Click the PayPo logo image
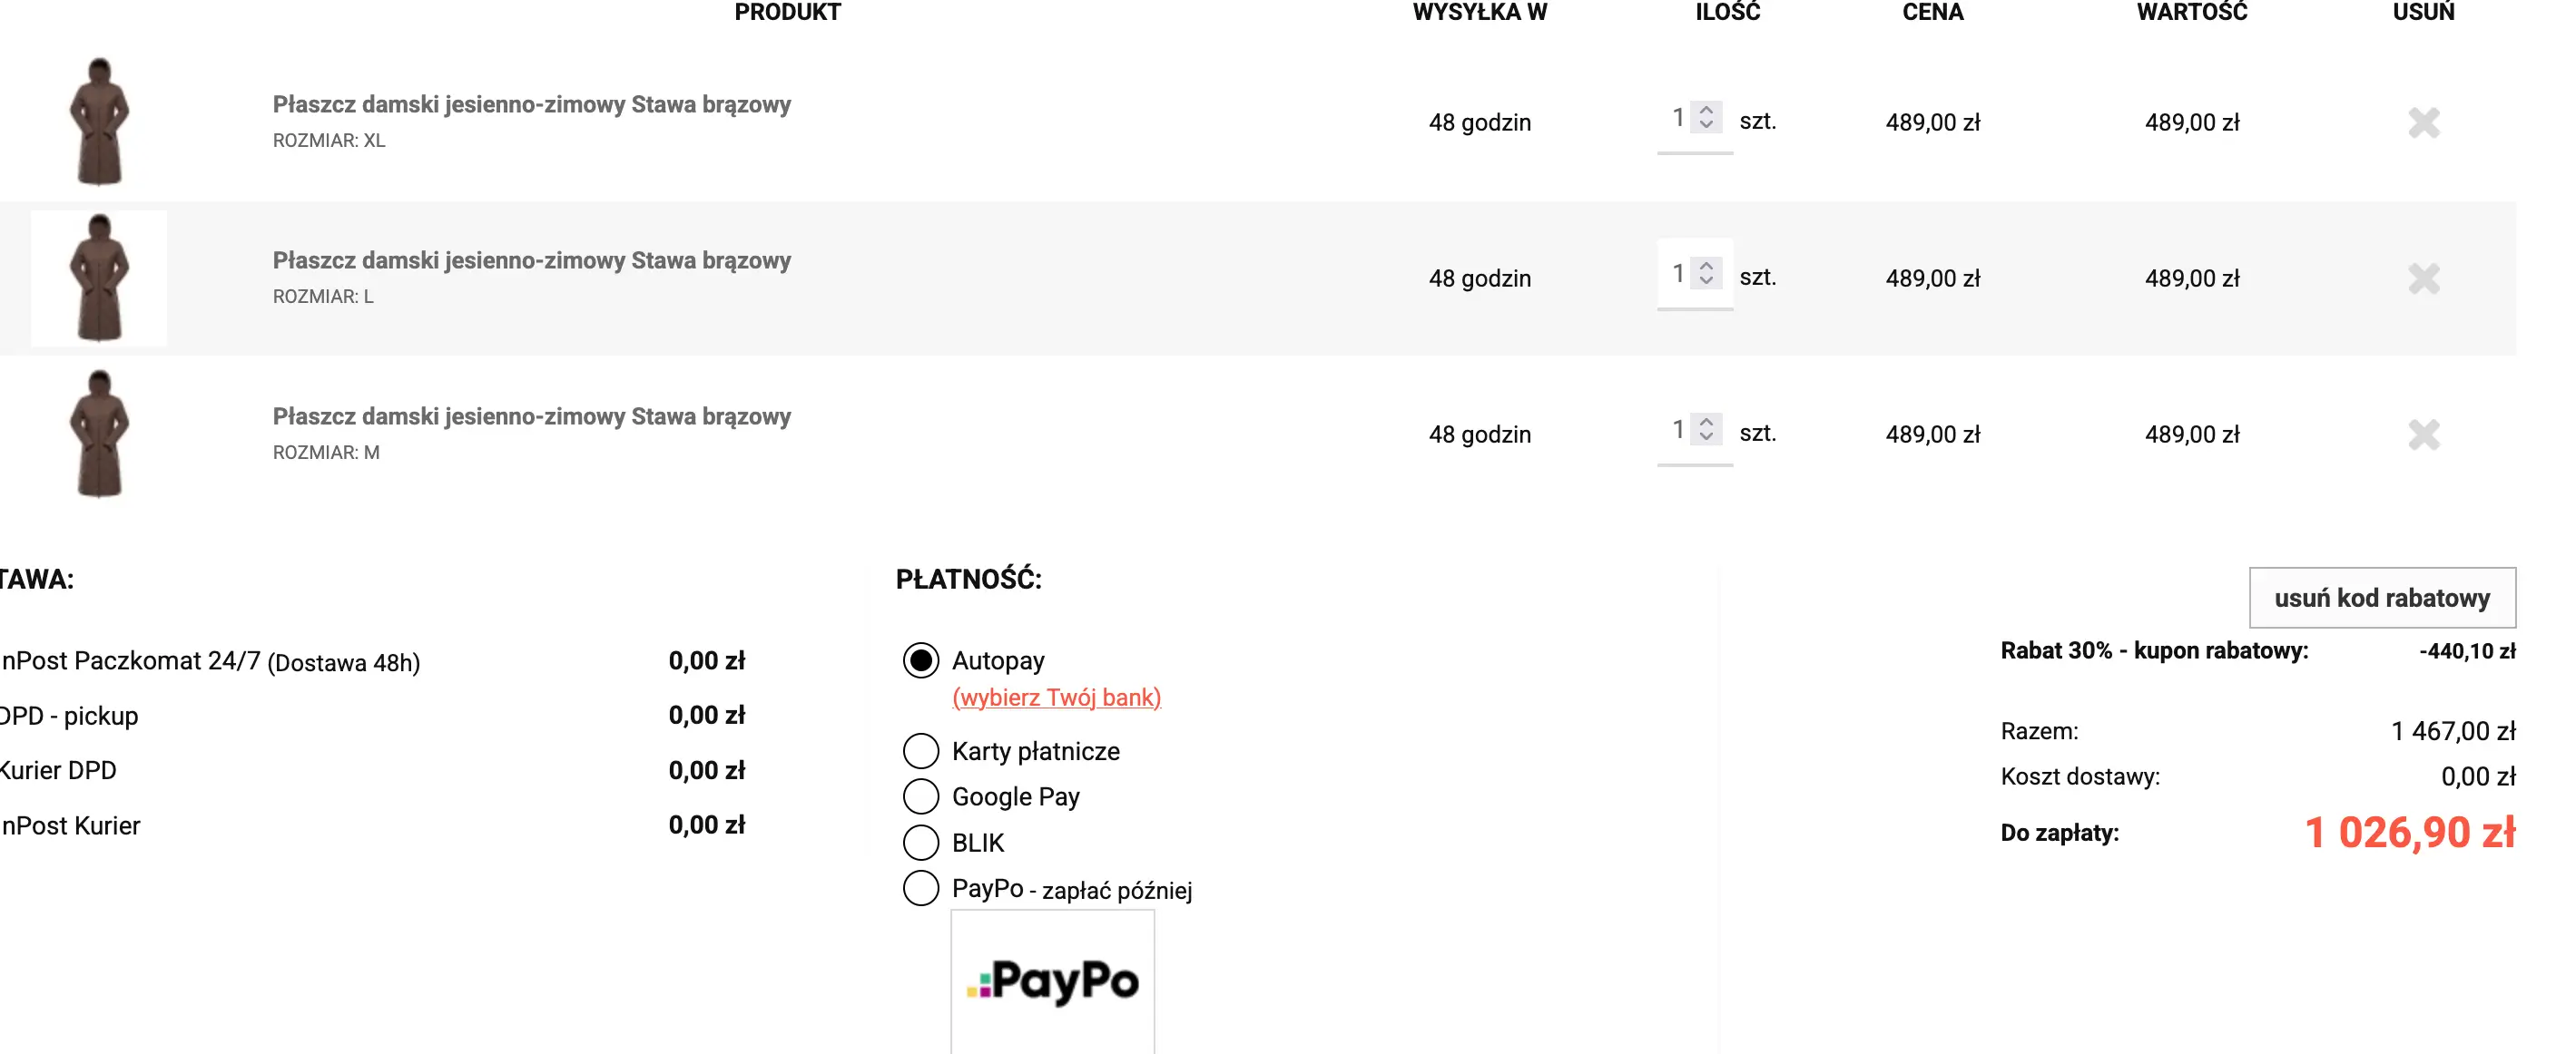This screenshot has width=2576, height=1054. pyautogui.click(x=1052, y=981)
